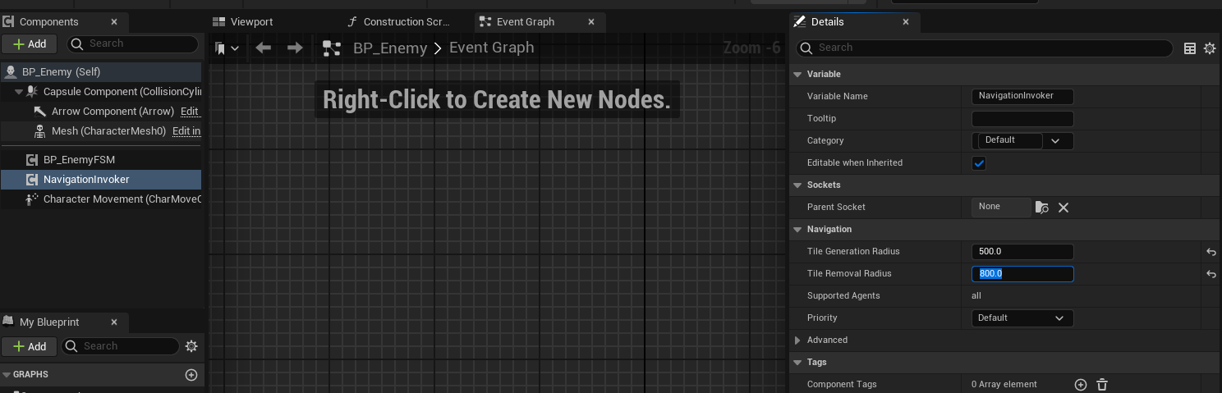Click the blueprint graph breadcrumb icon
Image resolution: width=1222 pixels, height=393 pixels.
click(332, 48)
